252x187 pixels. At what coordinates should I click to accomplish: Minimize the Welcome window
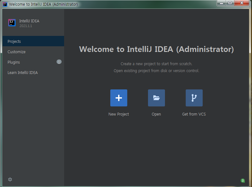pos(222,3)
